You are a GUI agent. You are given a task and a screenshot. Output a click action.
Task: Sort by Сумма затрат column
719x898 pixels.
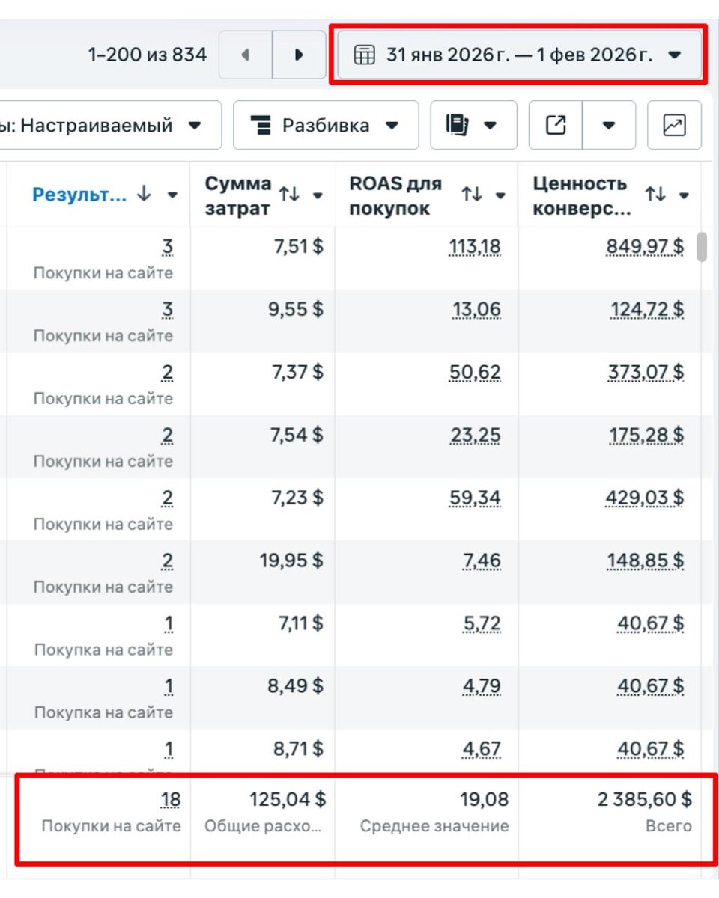[x=289, y=195]
